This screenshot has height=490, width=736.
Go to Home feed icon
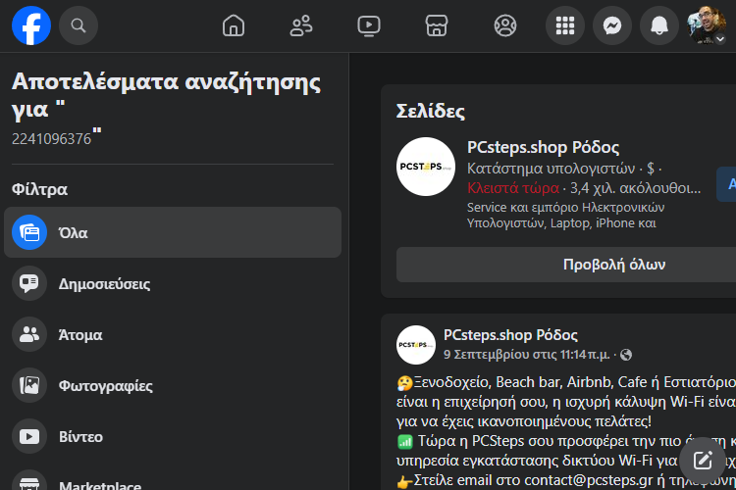(x=234, y=25)
